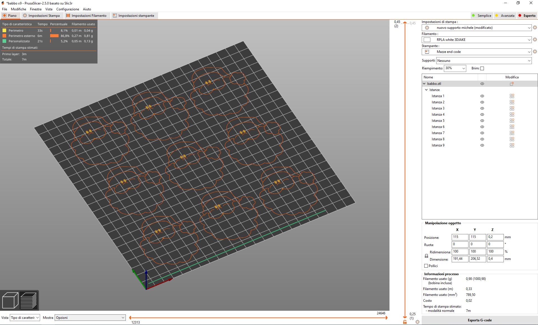This screenshot has height=325, width=538.
Task: Collapse the babbo.stl tree node
Action: point(424,84)
